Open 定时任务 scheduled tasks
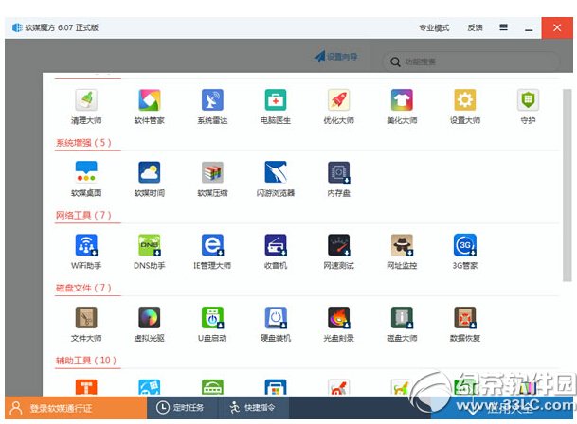577x424 pixels. tap(180, 409)
